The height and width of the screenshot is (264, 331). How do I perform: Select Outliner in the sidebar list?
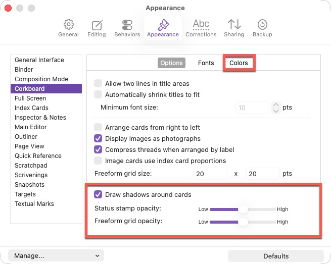tap(46, 137)
